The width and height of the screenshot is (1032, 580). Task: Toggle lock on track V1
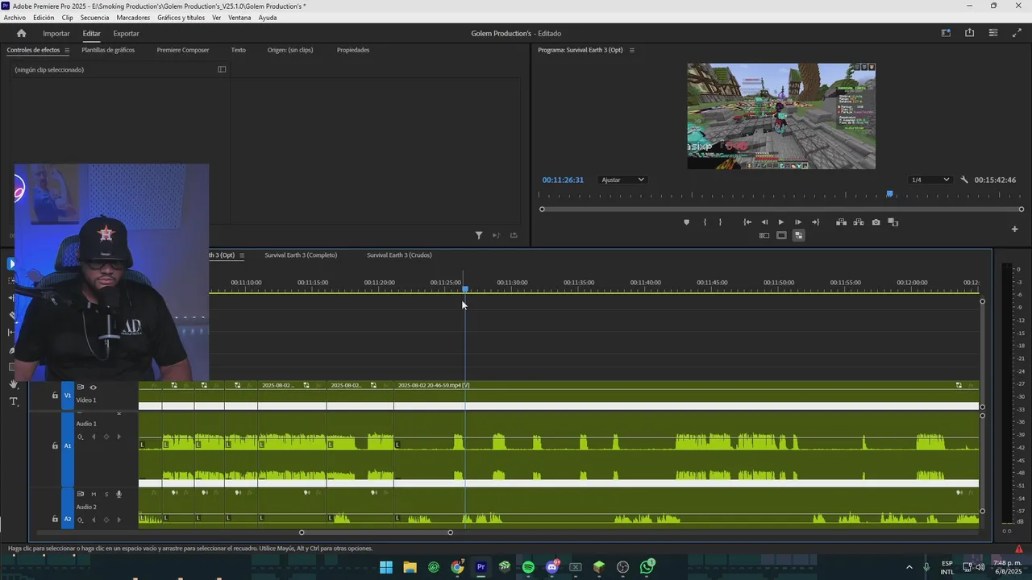55,396
